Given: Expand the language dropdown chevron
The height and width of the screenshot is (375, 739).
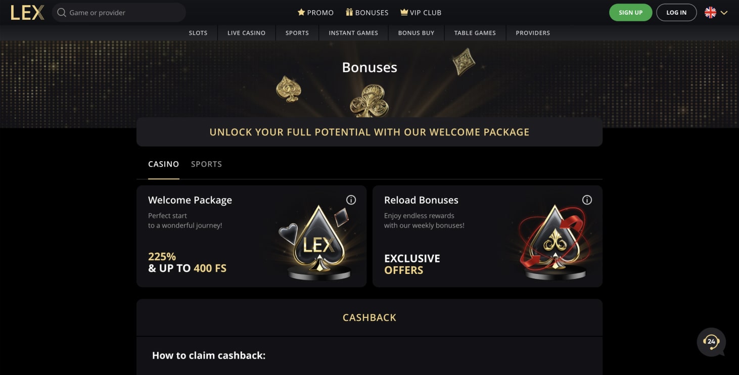Looking at the screenshot, I should click(x=724, y=13).
